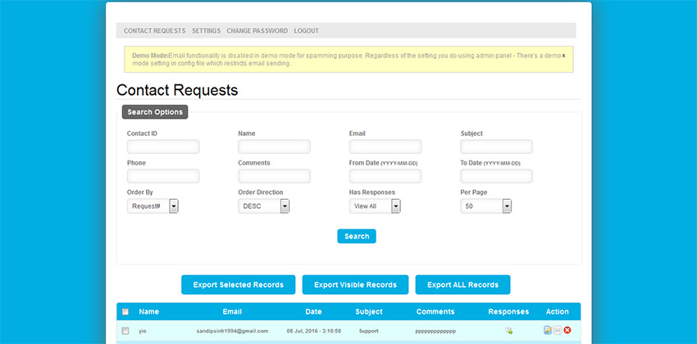Click the Responses column header
Image resolution: width=697 pixels, height=344 pixels.
point(508,311)
